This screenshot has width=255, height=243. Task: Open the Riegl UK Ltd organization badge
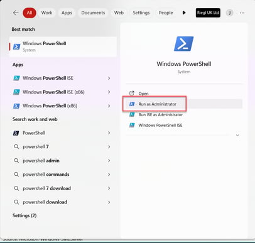tap(208, 13)
